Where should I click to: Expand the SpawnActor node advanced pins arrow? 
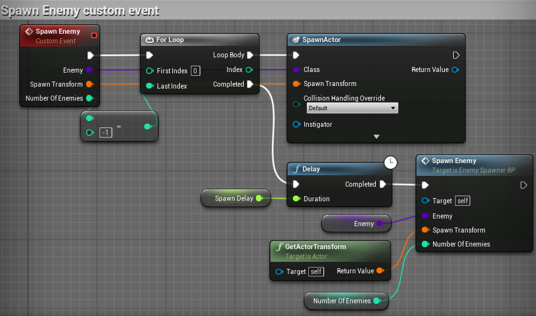point(376,136)
